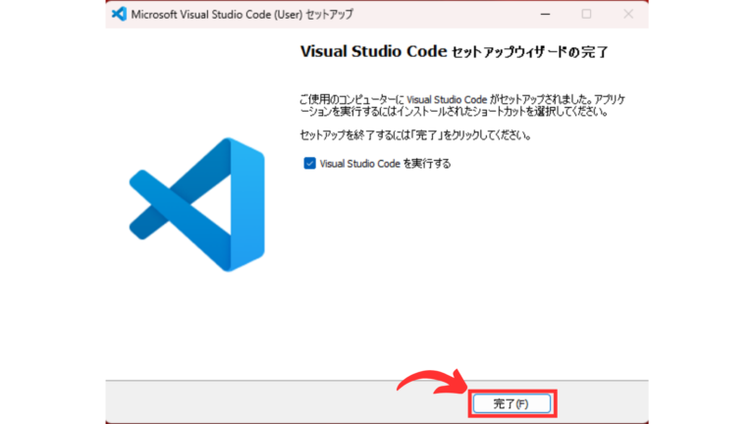Viewport: 754px width, 424px height.
Task: Click the '(User) セットアップ' text in title bar
Action: [x=316, y=15]
